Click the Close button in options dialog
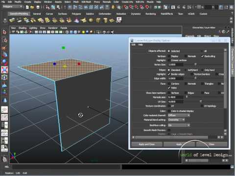This screenshot has height=176, width=235. 211,144
